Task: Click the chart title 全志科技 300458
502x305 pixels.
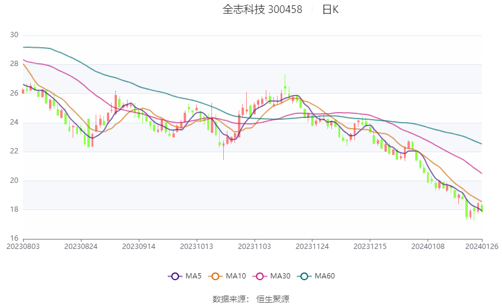Action: 262,9
